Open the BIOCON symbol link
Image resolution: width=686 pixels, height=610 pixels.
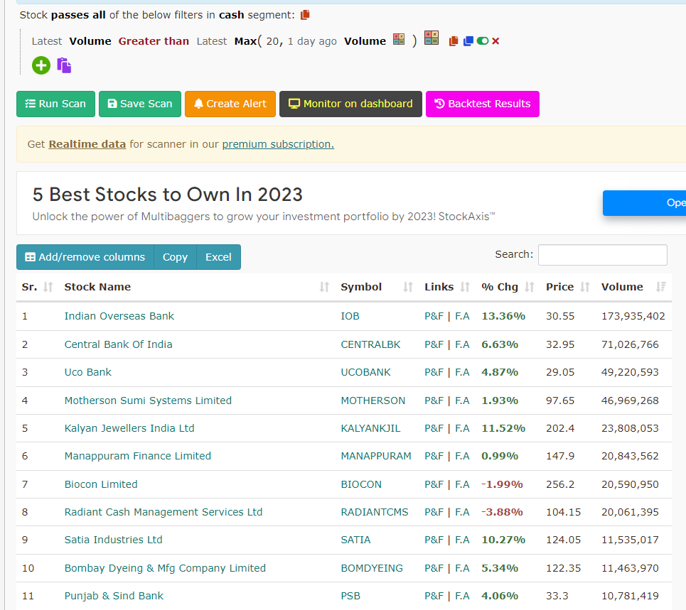point(361,484)
